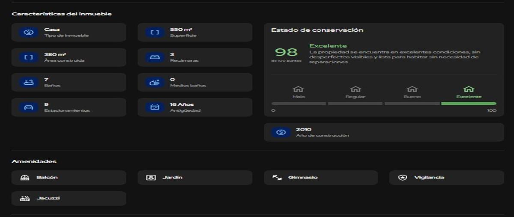Image resolution: width=514 pixels, height=217 pixels.
Task: Click the dollar icon for Año de construcción
Action: tap(281, 132)
